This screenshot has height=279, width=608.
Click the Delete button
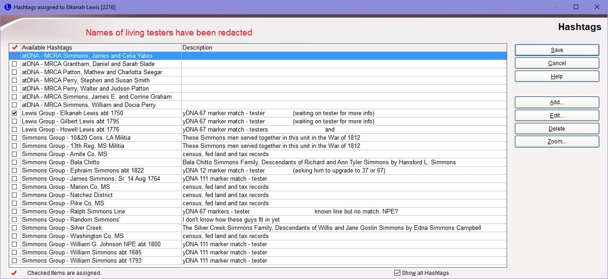(x=557, y=129)
